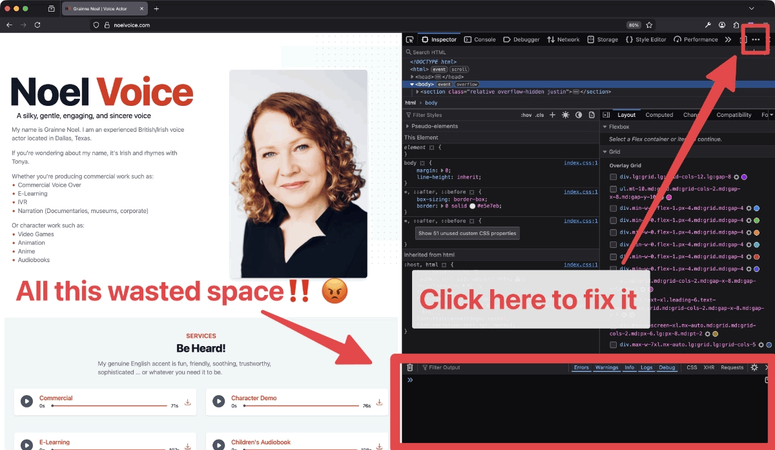The width and height of the screenshot is (775, 450).
Task: Collapse the Flexbox section
Action: tap(606, 127)
